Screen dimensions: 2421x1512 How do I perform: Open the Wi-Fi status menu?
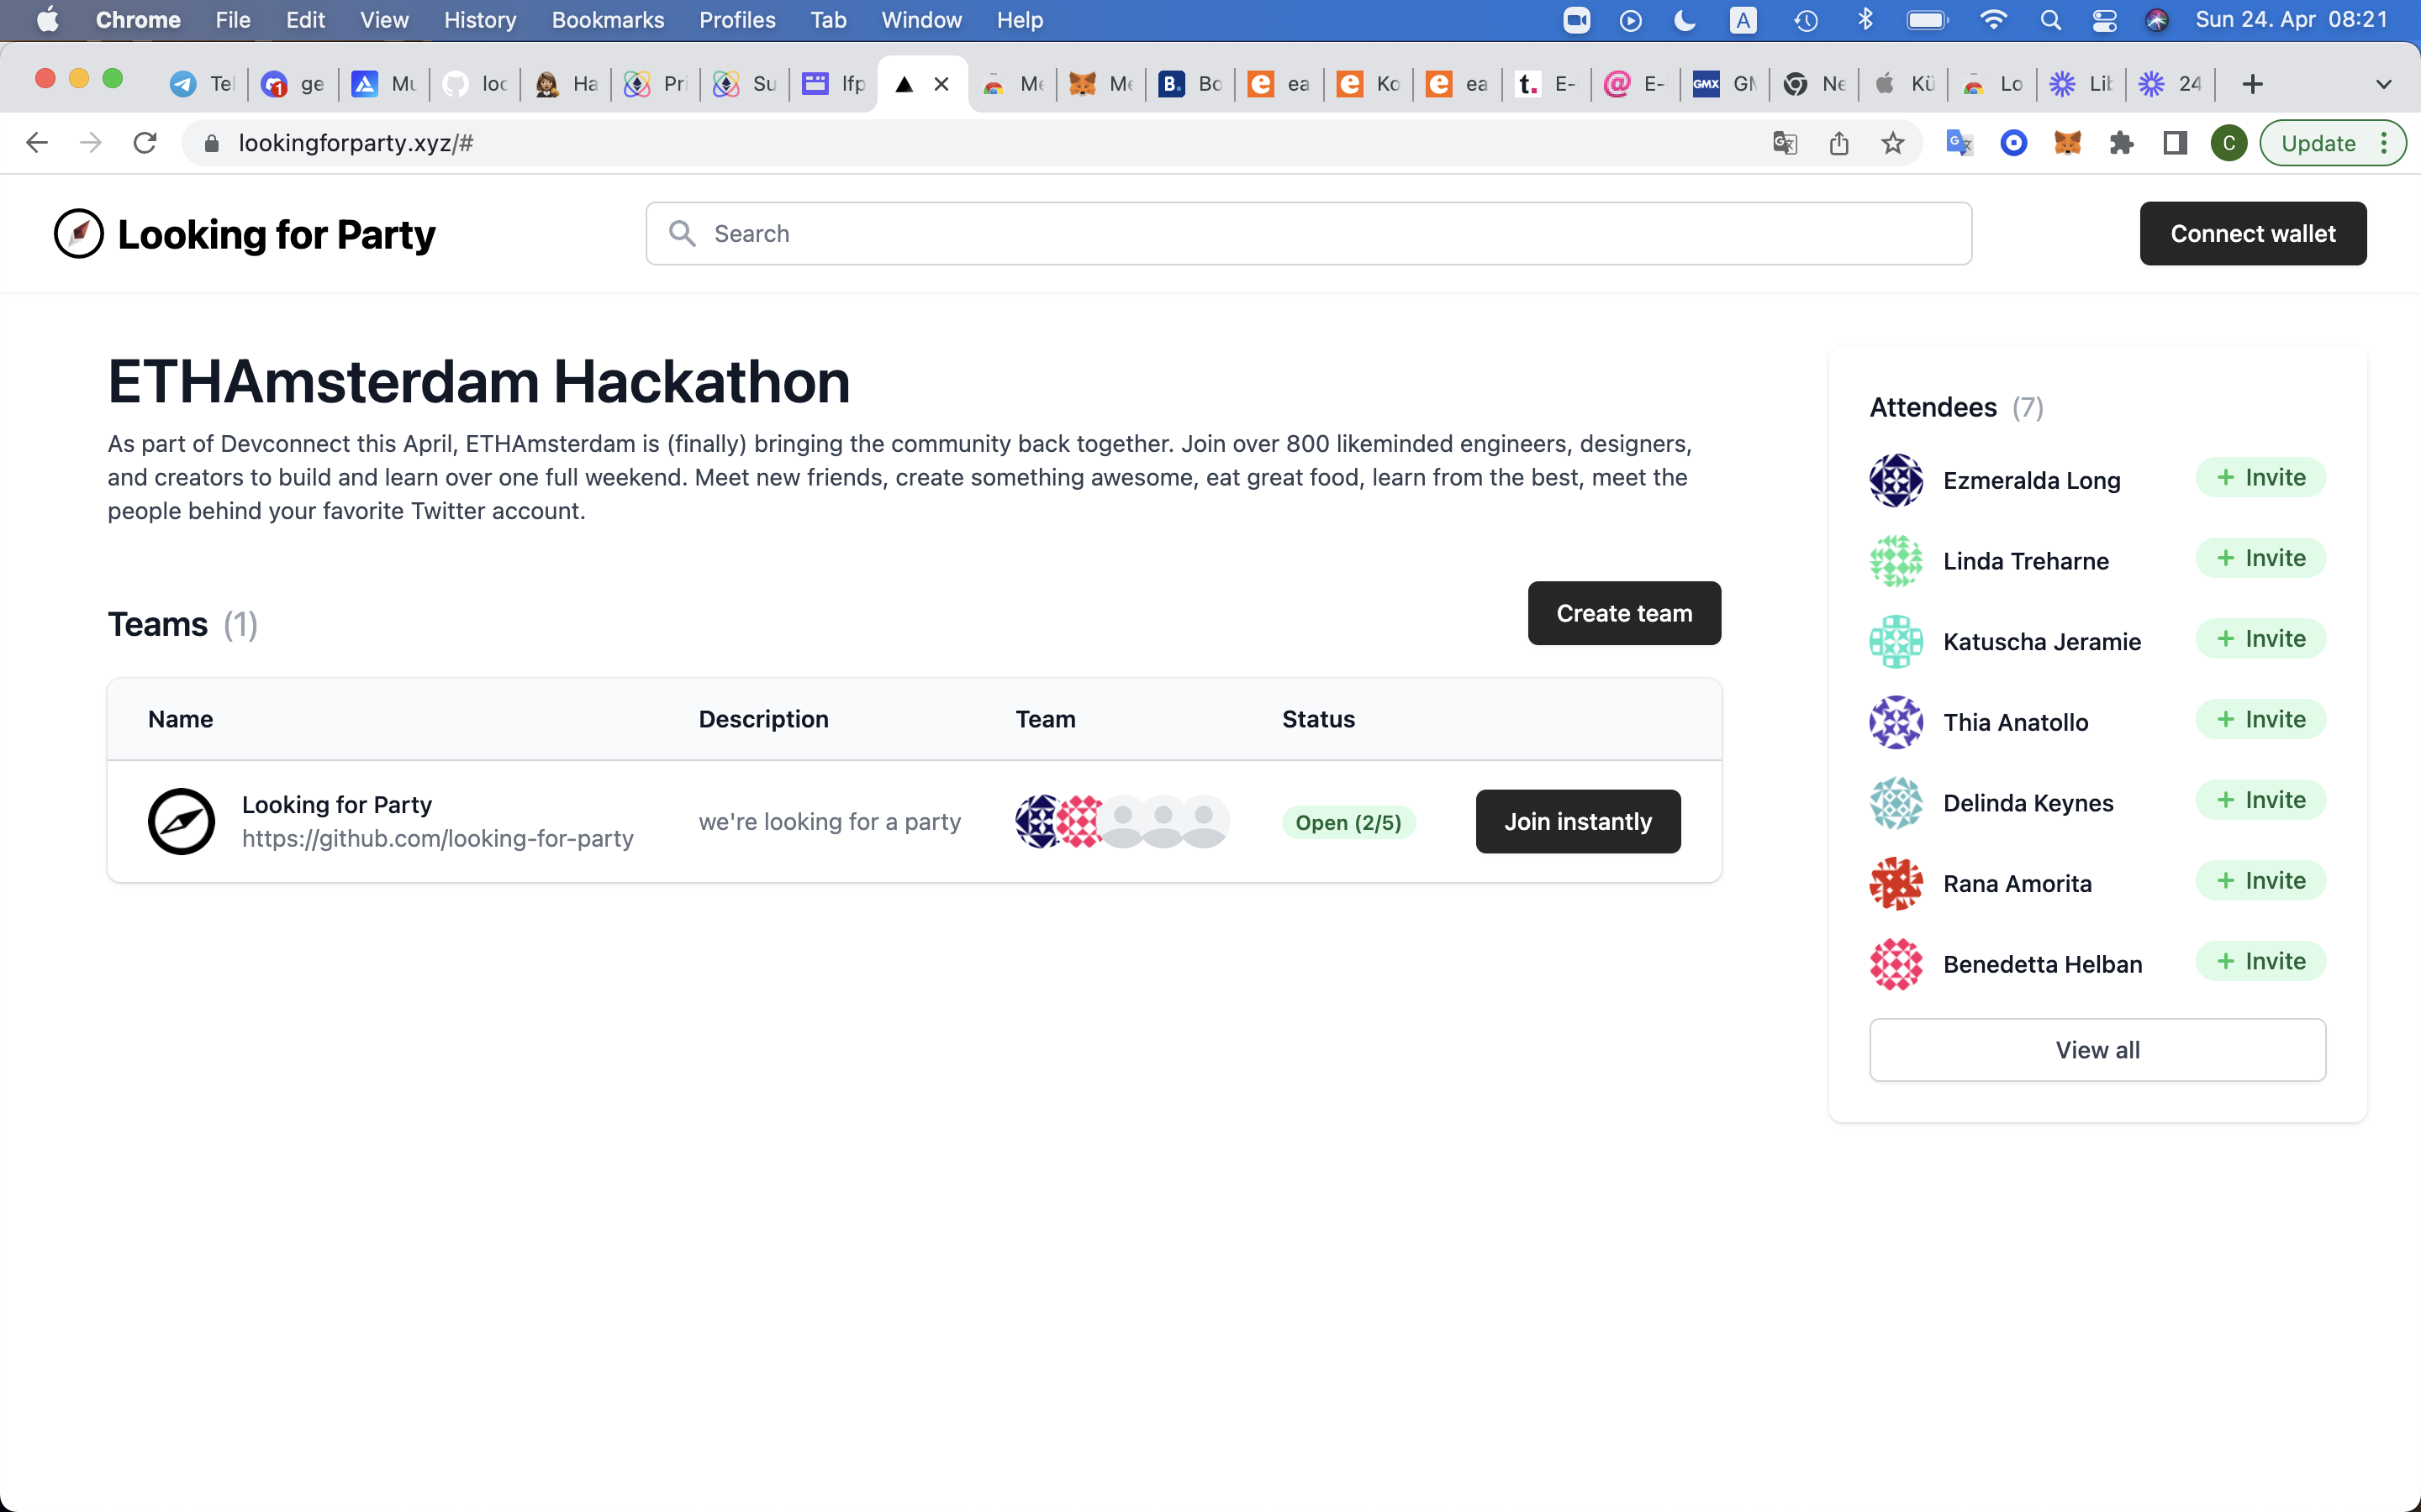[1993, 20]
